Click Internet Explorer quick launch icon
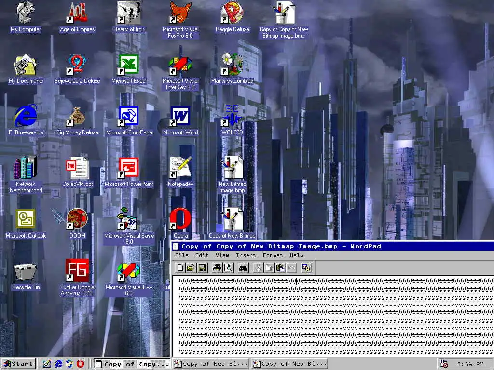The height and width of the screenshot is (370, 494). 58,364
